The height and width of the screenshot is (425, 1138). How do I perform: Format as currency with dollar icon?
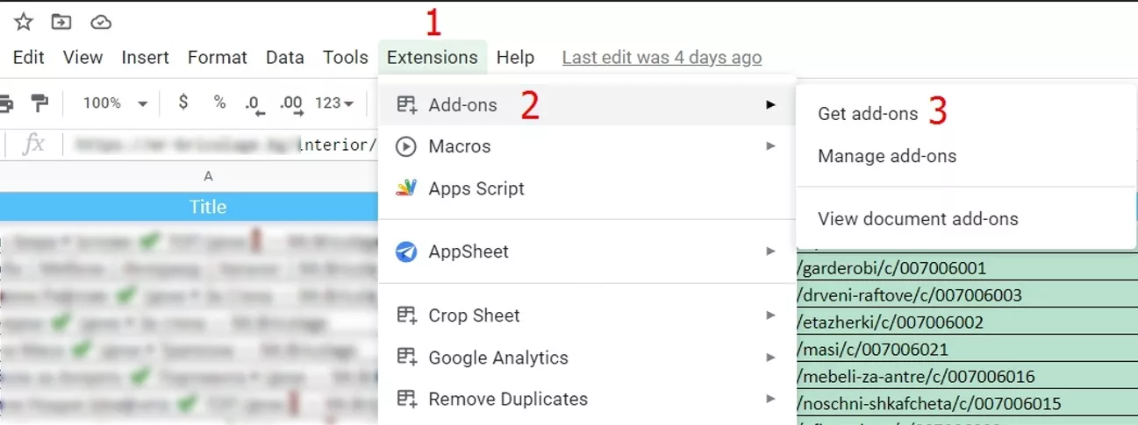pyautogui.click(x=183, y=103)
